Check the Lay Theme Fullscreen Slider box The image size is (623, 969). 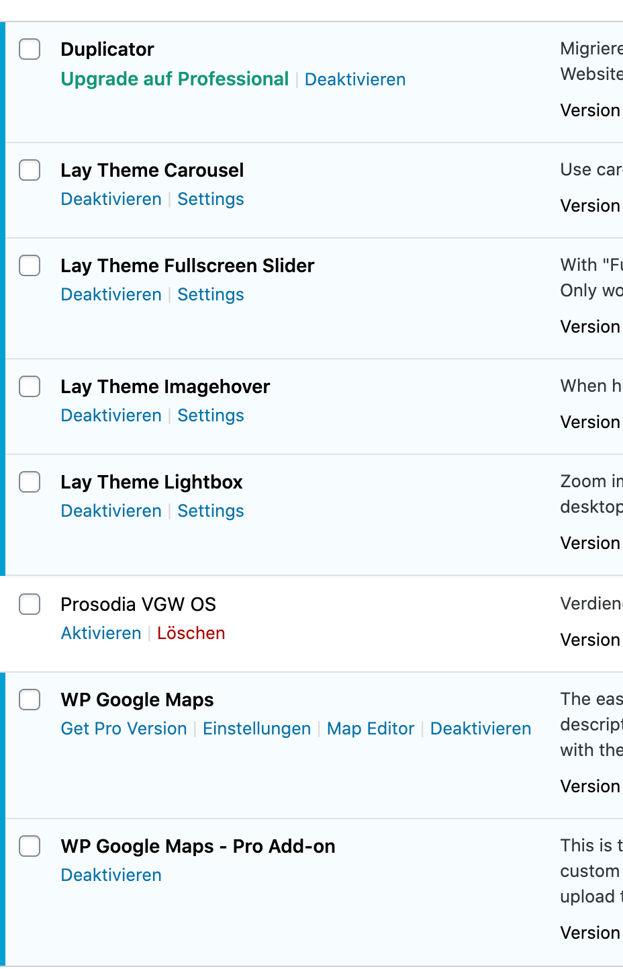pyautogui.click(x=30, y=265)
